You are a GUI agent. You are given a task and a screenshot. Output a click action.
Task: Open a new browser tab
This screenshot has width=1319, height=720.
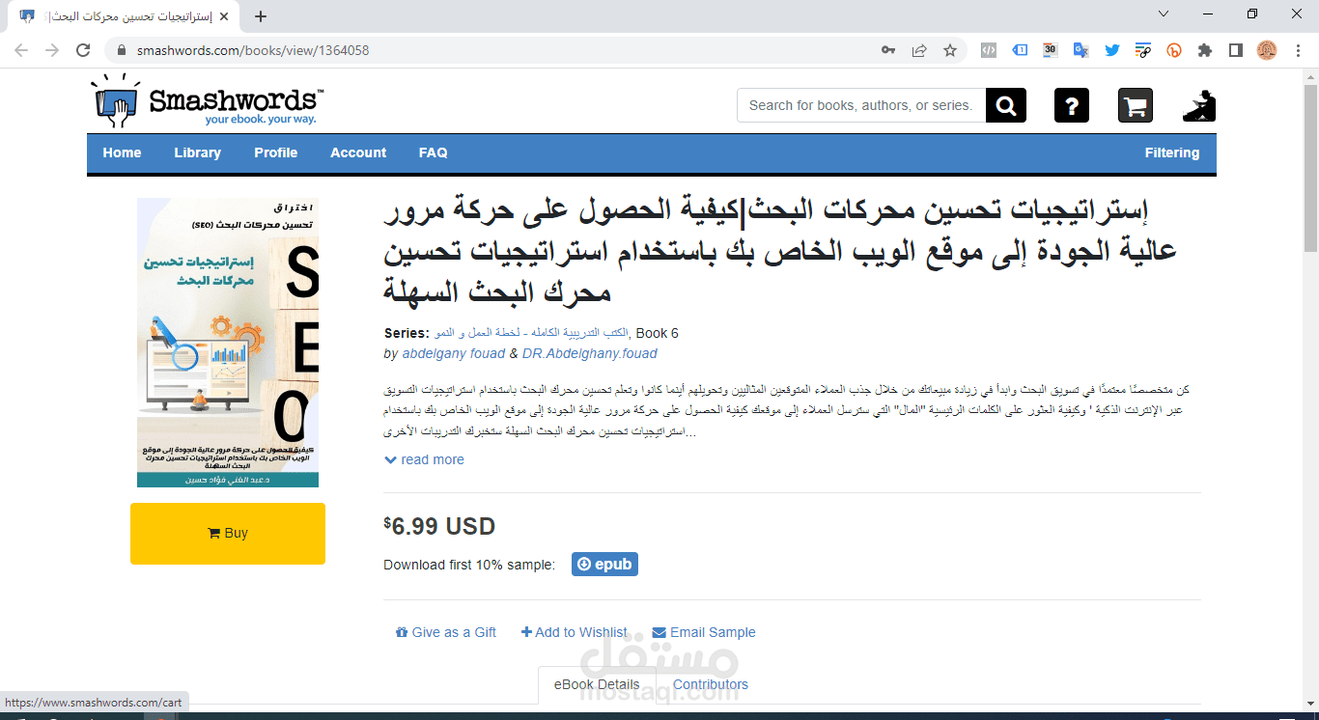pos(261,16)
